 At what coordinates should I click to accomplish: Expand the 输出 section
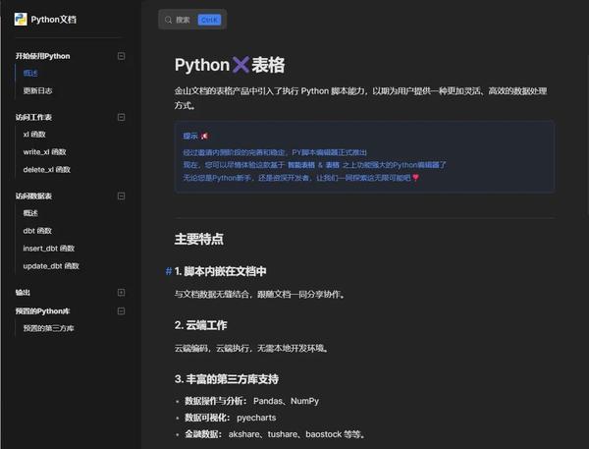(x=121, y=292)
